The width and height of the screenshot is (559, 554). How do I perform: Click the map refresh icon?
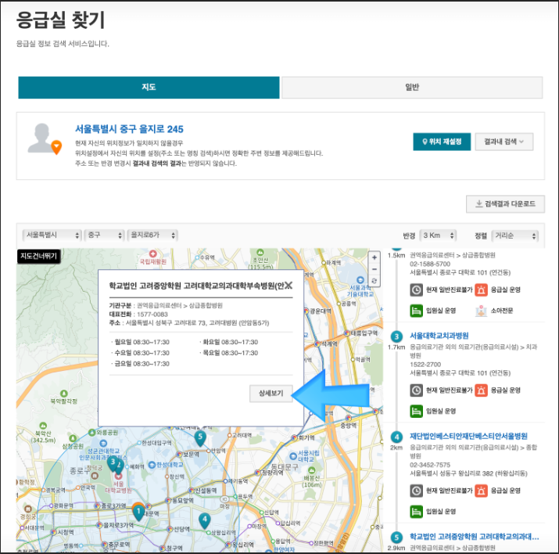(x=374, y=281)
